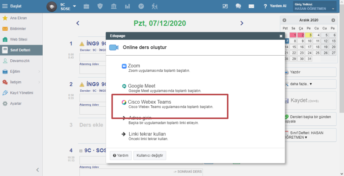Open the Başlat hamburger menu

[12, 6]
